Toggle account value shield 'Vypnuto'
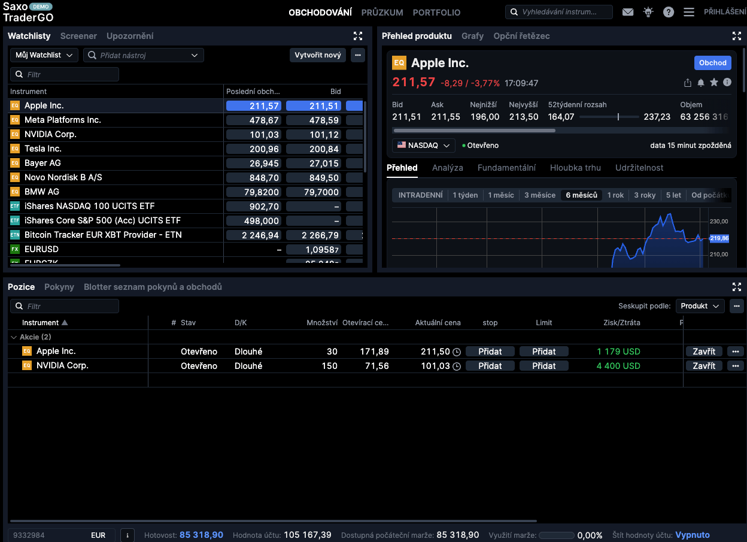This screenshot has width=747, height=542. pos(692,535)
